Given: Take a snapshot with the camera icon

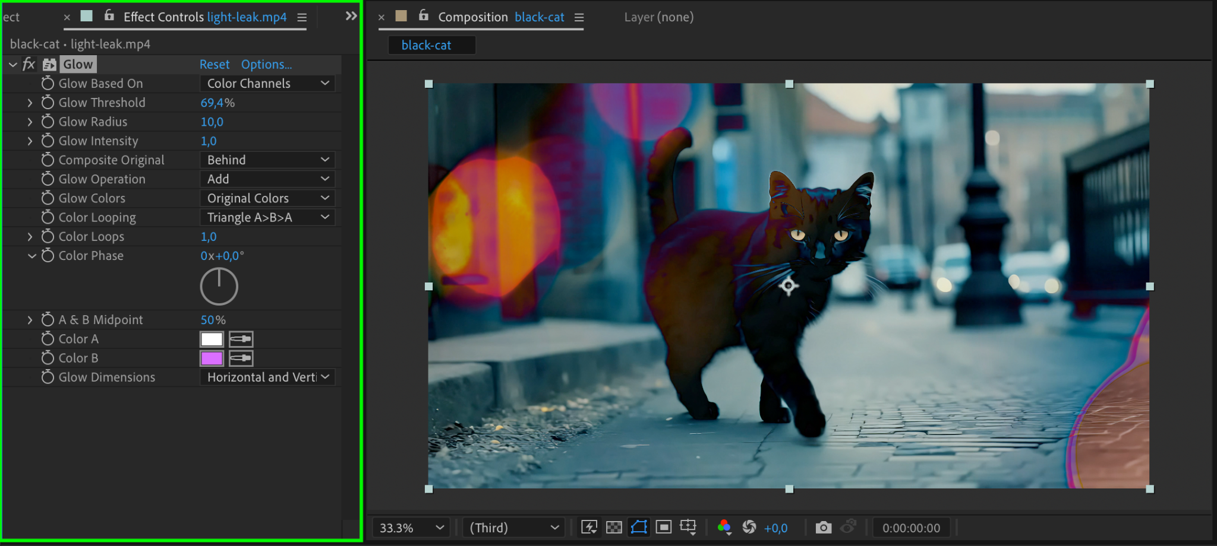Looking at the screenshot, I should (823, 527).
